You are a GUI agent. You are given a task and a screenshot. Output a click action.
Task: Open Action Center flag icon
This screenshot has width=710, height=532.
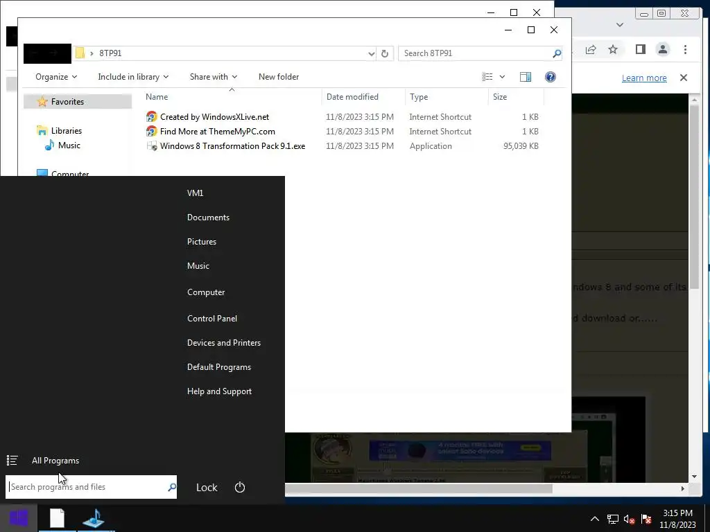(x=646, y=519)
